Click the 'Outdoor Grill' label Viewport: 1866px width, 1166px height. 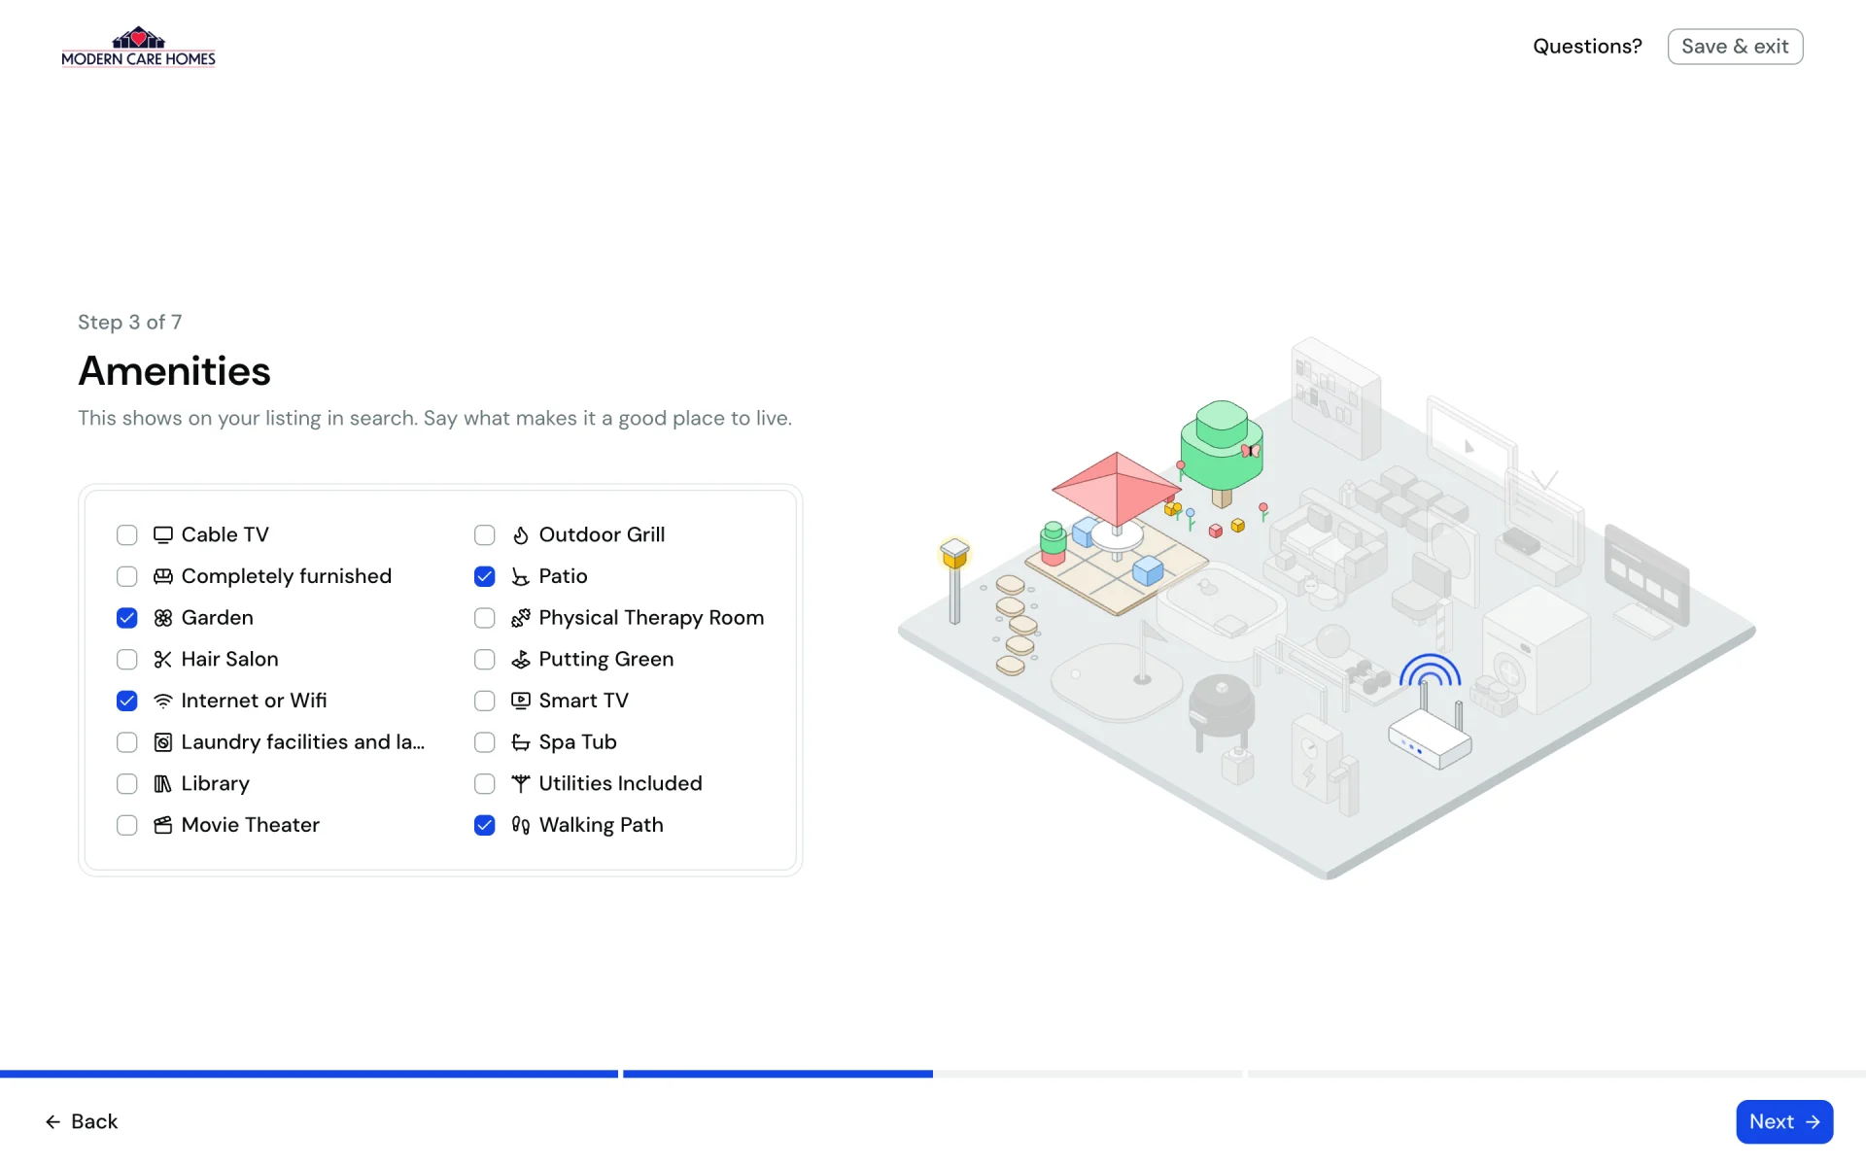coord(602,535)
